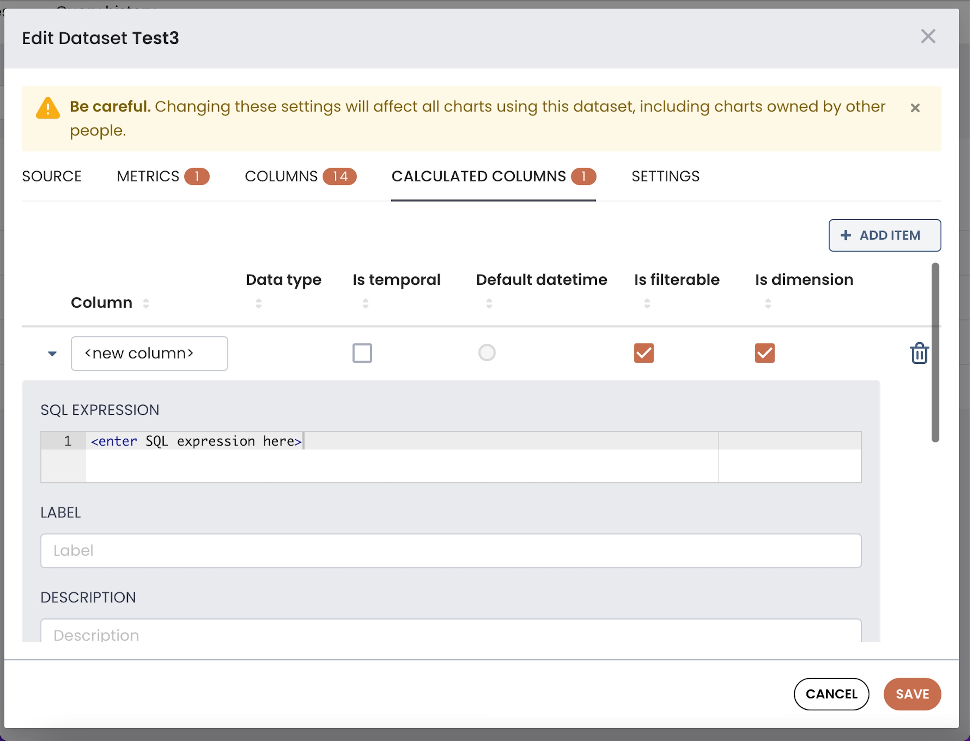Uncheck the Is dimension checkbox
The image size is (970, 741).
(x=764, y=353)
